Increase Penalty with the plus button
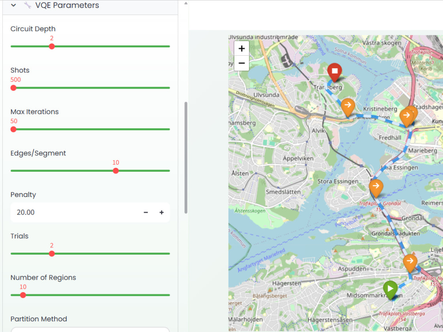Image resolution: width=443 pixels, height=332 pixels. coord(161,212)
